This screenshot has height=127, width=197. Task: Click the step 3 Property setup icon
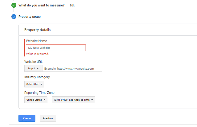[x=14, y=17]
